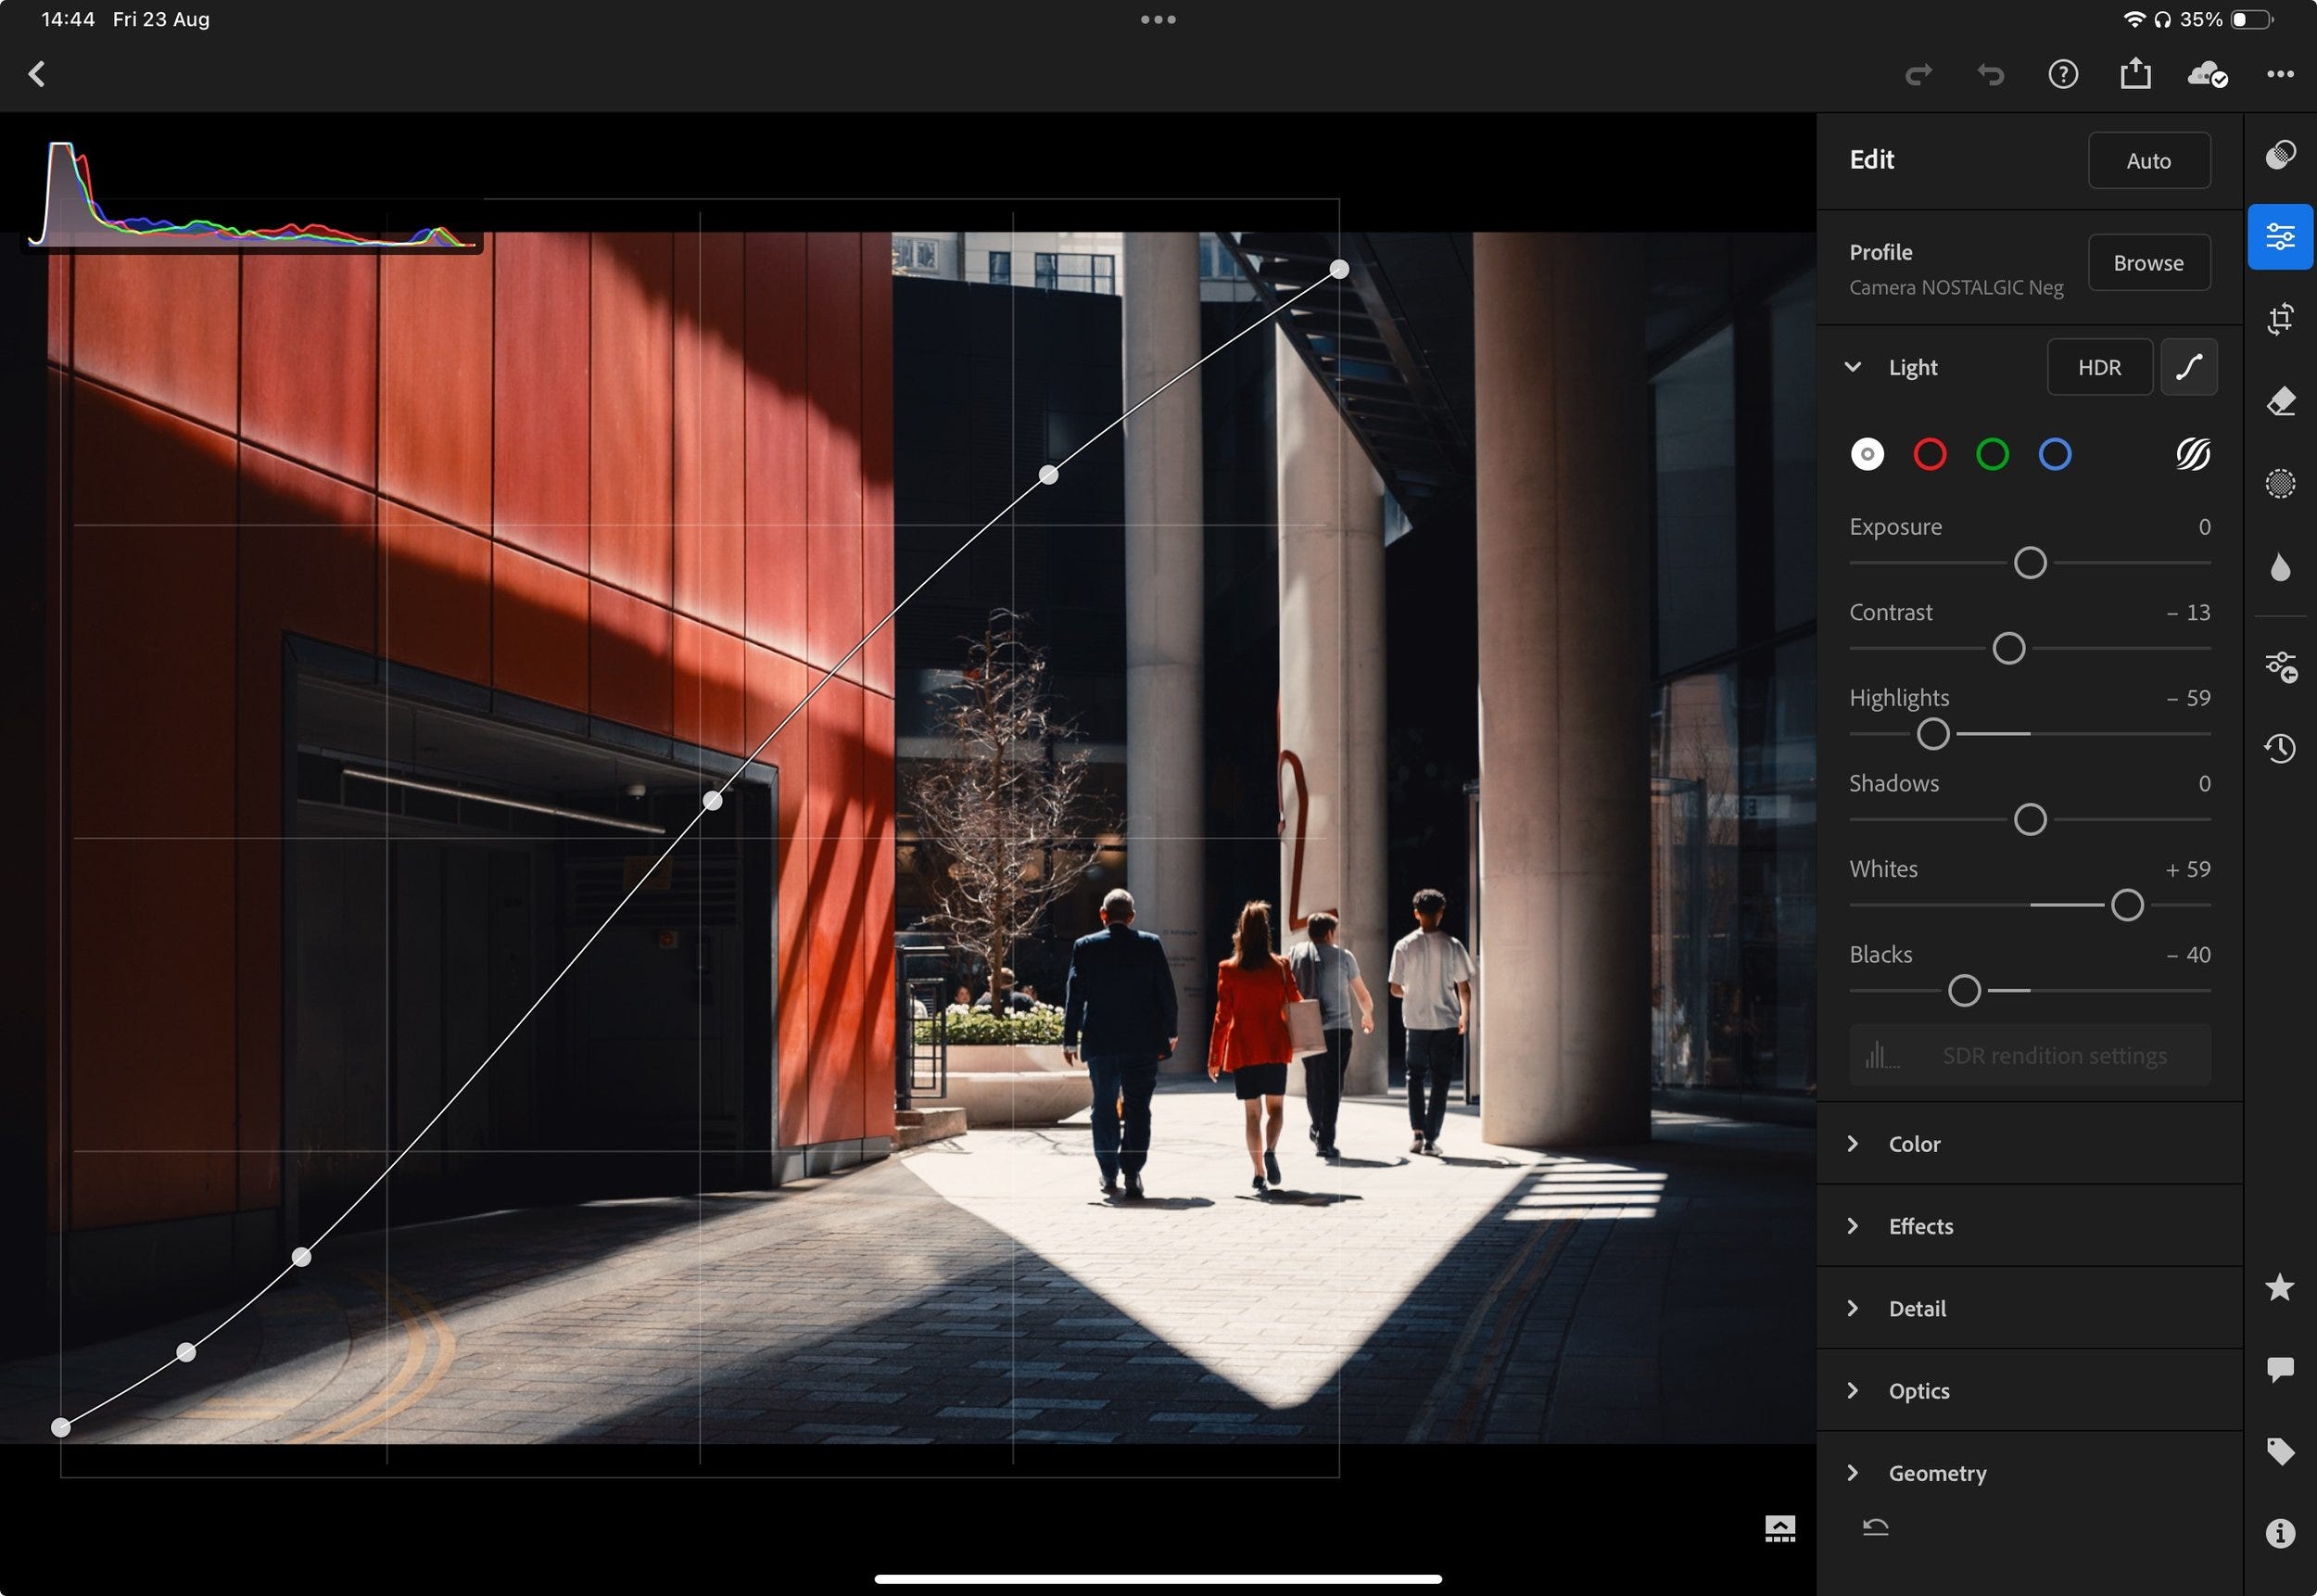Viewport: 2317px width, 1596px height.
Task: Open the Comments speech bubble icon
Action: (x=2279, y=1369)
